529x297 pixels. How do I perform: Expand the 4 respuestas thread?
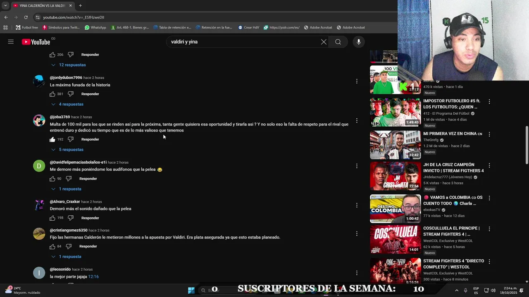coord(67,104)
